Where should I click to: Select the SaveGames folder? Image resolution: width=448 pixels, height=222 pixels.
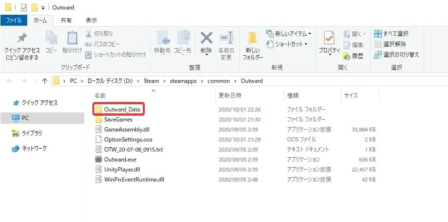click(x=118, y=120)
